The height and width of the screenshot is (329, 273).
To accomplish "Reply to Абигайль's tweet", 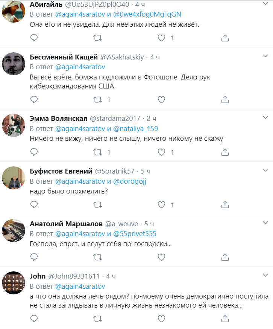I will [34, 38].
